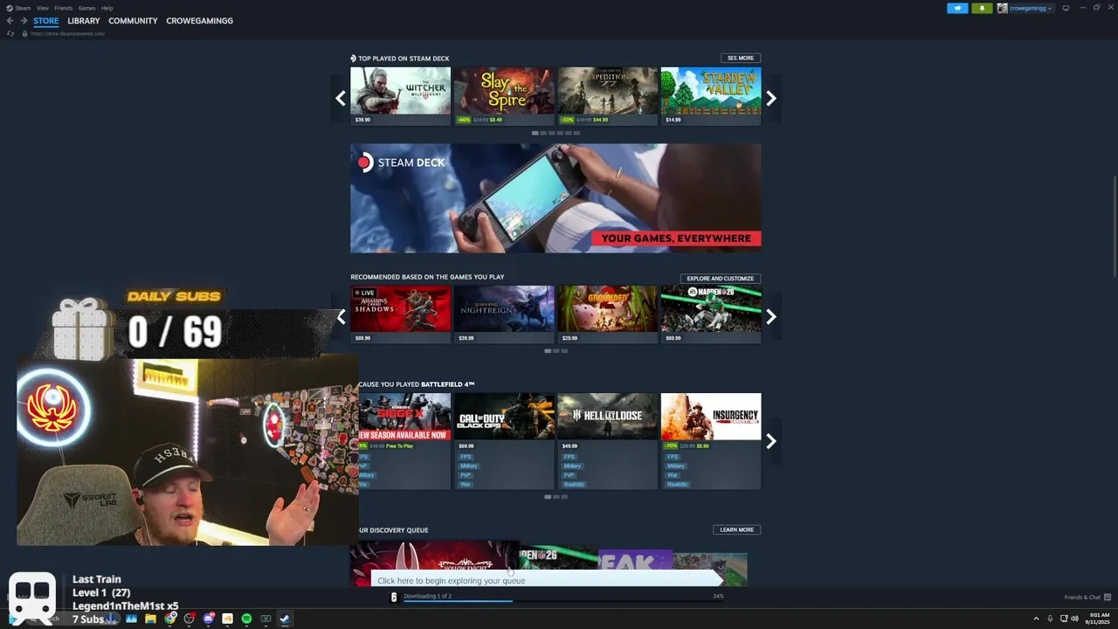Open Madden NFL 26 recommended capsule
The image size is (1118, 629).
pyautogui.click(x=711, y=314)
